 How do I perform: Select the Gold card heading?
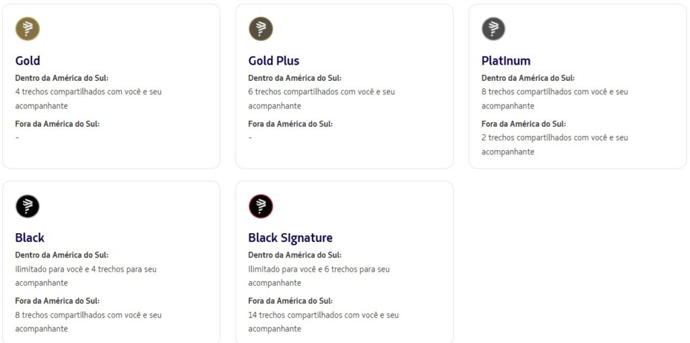(28, 61)
